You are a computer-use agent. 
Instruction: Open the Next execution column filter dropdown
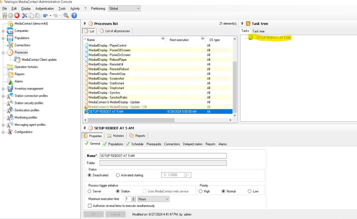tap(203, 38)
